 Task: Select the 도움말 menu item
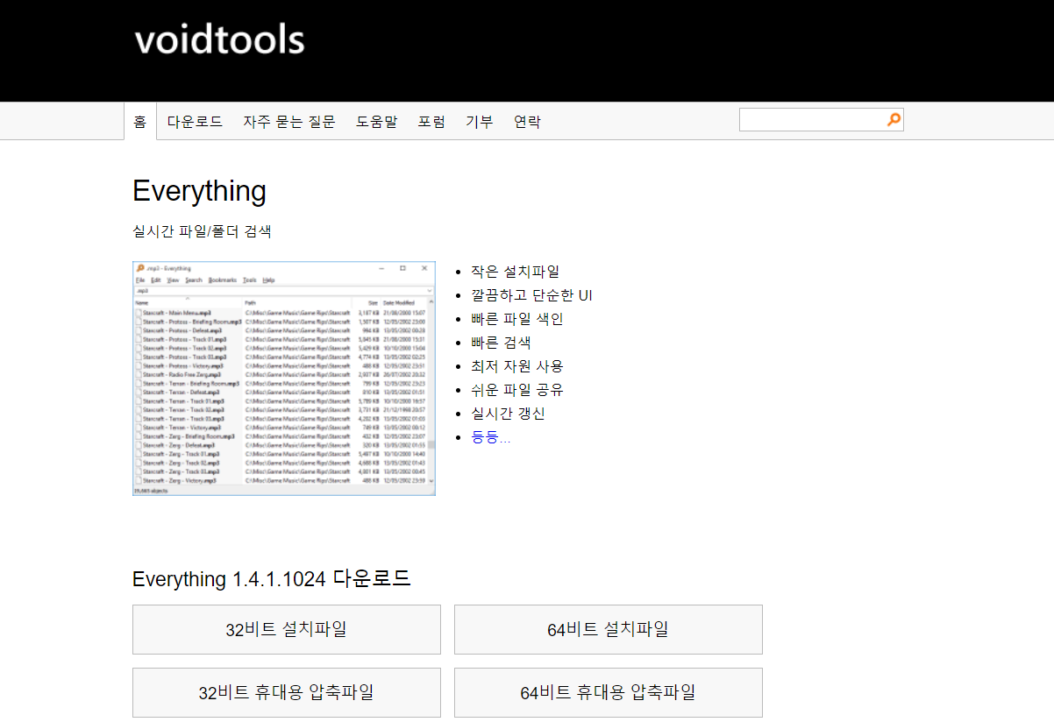tap(376, 122)
